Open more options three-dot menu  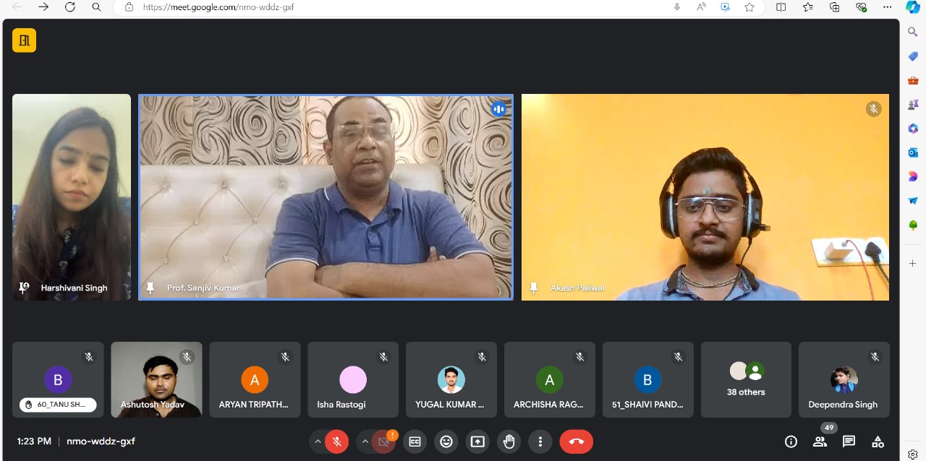click(x=540, y=441)
